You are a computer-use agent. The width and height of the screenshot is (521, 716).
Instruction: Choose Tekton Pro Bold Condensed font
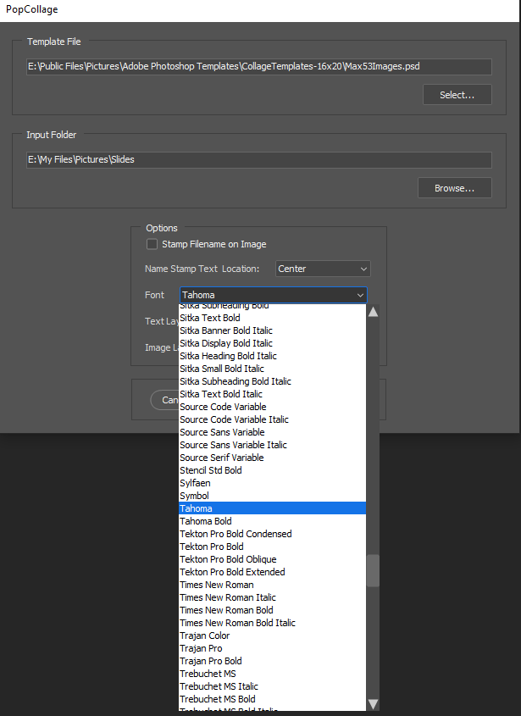tap(236, 533)
